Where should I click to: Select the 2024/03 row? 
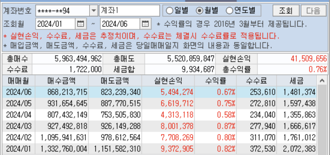(x=159, y=126)
